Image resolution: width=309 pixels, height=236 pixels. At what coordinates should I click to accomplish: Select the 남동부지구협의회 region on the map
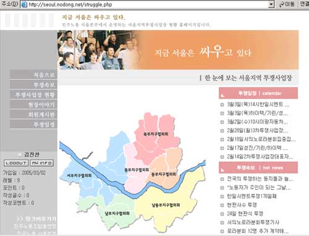coord(166,205)
